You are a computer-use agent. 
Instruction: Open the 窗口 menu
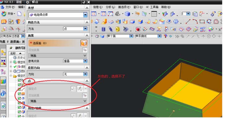138,7
